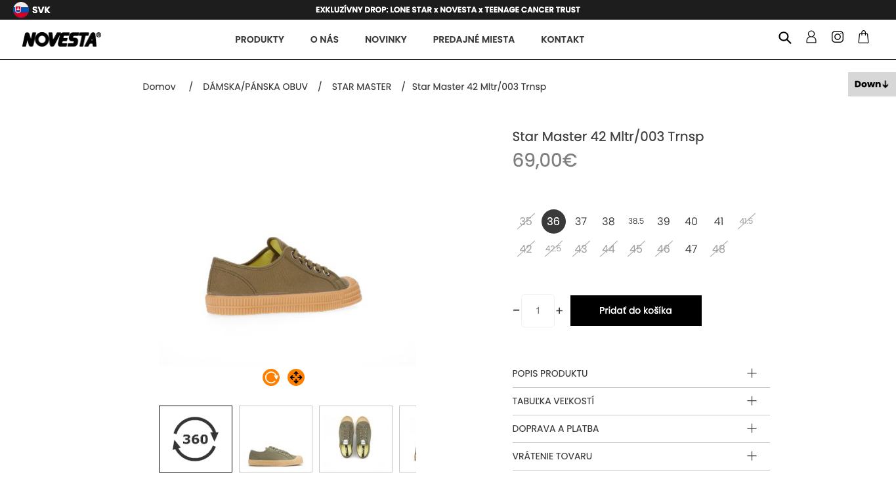896x504 pixels.
Task: Open the PRODUKTY menu
Action: (260, 39)
